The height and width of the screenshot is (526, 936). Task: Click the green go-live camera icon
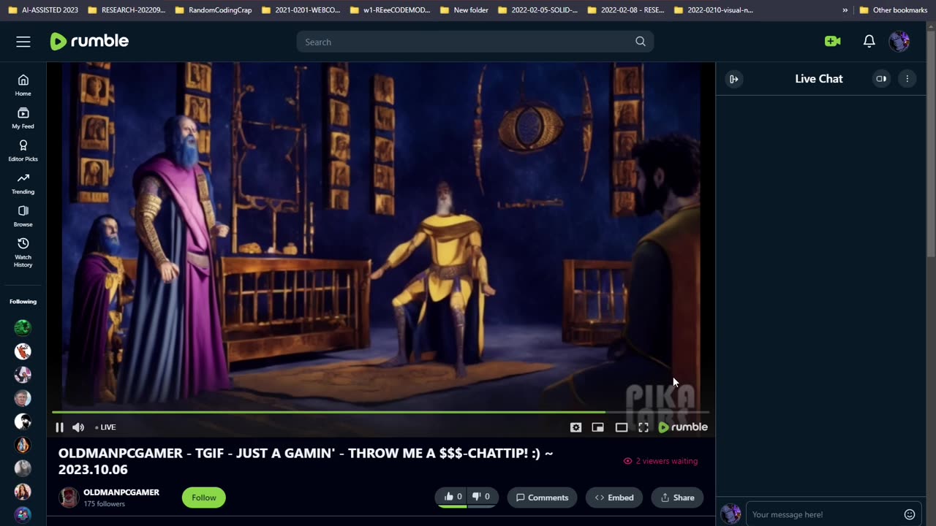pyautogui.click(x=832, y=42)
